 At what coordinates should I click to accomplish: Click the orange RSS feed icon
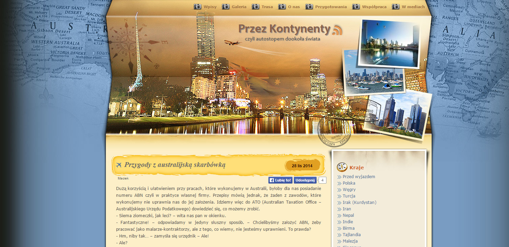337,30
